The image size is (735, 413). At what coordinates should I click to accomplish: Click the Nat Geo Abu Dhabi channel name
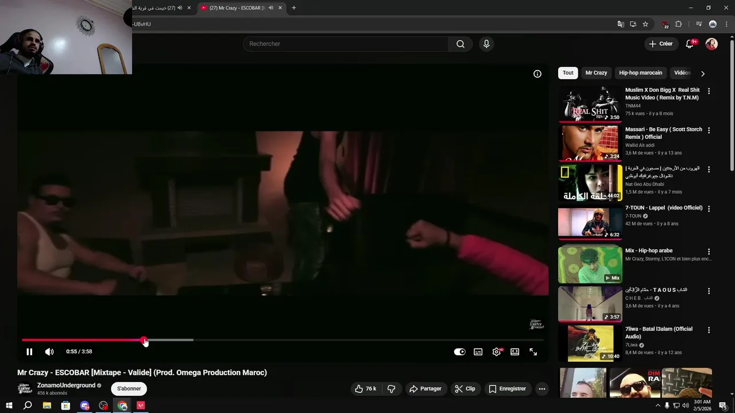(x=645, y=184)
